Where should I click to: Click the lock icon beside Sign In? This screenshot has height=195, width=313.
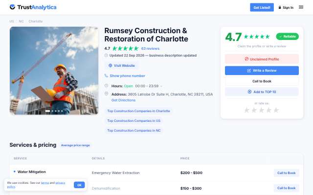click(x=280, y=7)
